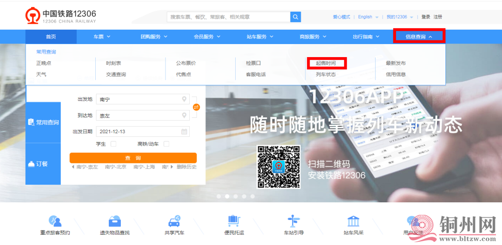Enable the high-speed train checkbox

166,144
